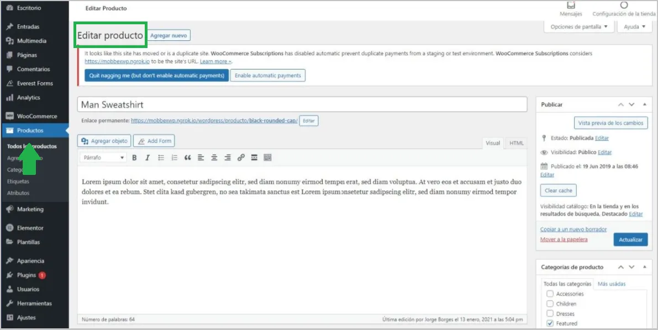Apply bold formatting in editor toolbar
The image size is (658, 330).
[x=134, y=158]
